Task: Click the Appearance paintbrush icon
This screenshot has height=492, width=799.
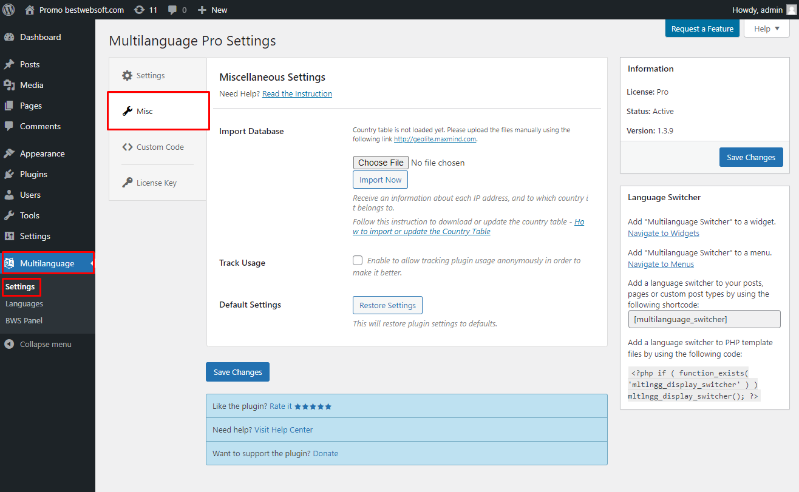Action: tap(9, 153)
